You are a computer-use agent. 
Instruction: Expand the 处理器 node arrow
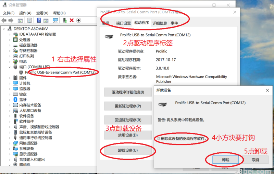[x=10, y=40]
